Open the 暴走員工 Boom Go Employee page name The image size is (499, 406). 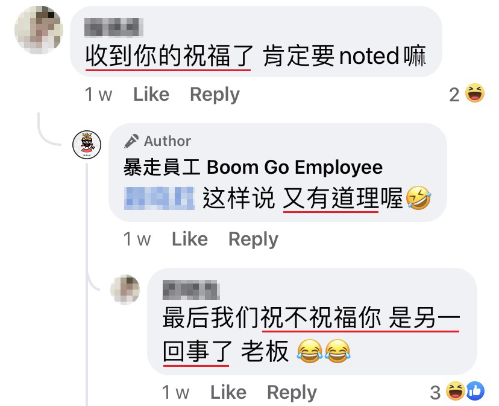pos(253,167)
